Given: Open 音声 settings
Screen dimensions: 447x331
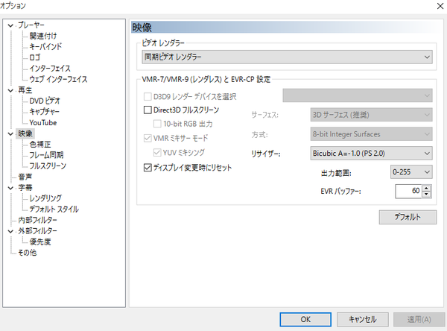Looking at the screenshot, I should point(25,177).
